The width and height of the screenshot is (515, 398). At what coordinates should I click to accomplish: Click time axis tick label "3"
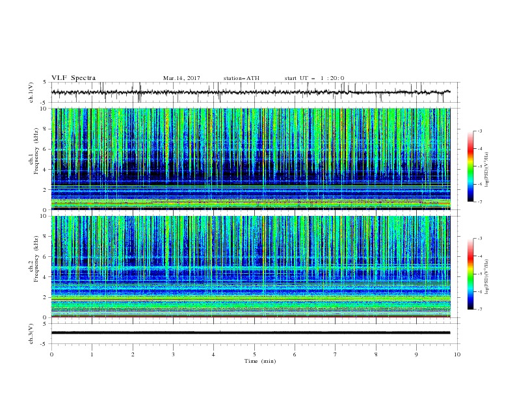(173, 354)
